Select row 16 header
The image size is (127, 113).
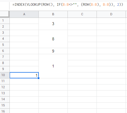5,111
